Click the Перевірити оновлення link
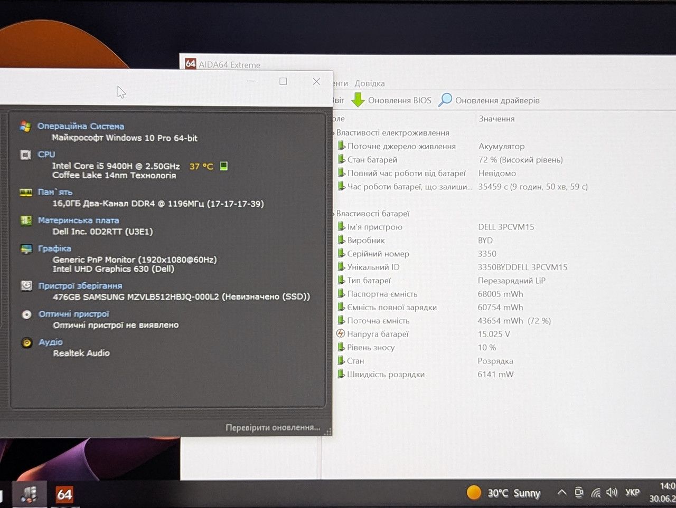This screenshot has height=508, width=676. point(273,427)
